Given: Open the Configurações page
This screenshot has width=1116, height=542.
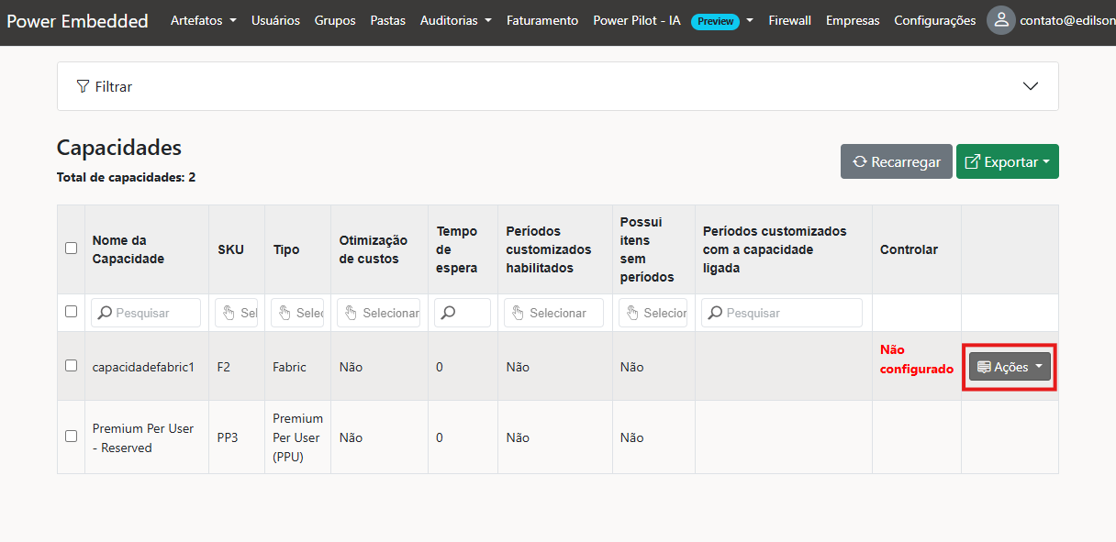Looking at the screenshot, I should [934, 20].
